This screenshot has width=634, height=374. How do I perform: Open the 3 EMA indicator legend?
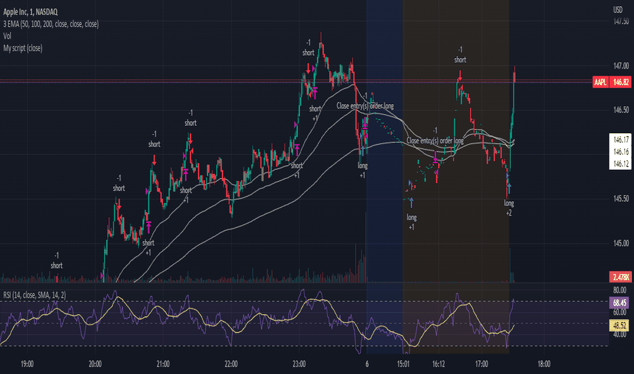(x=51, y=24)
